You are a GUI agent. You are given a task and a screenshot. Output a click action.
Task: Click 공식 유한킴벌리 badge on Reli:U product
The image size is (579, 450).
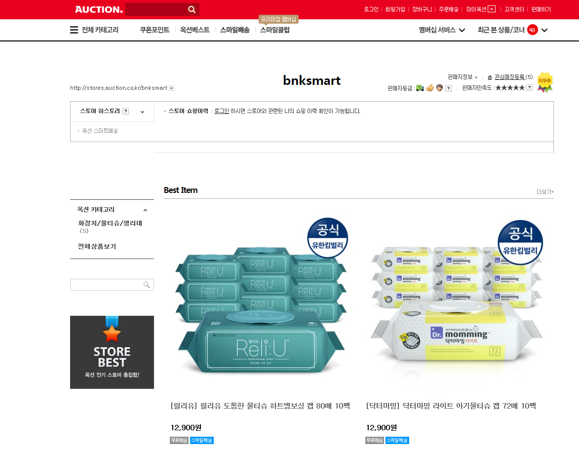(x=328, y=237)
